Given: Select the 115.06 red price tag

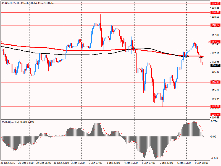Looking at the screenshot, I should tap(215, 107).
